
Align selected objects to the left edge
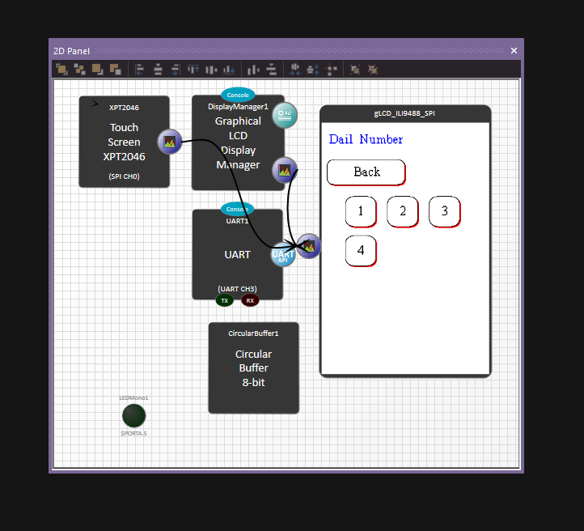[x=140, y=70]
